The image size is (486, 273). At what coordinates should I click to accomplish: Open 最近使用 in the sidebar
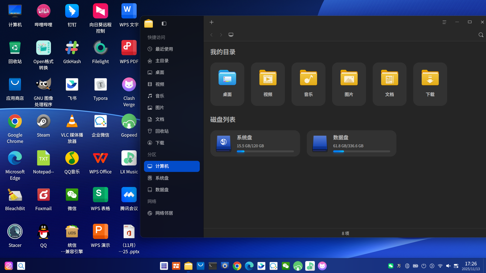(x=172, y=49)
